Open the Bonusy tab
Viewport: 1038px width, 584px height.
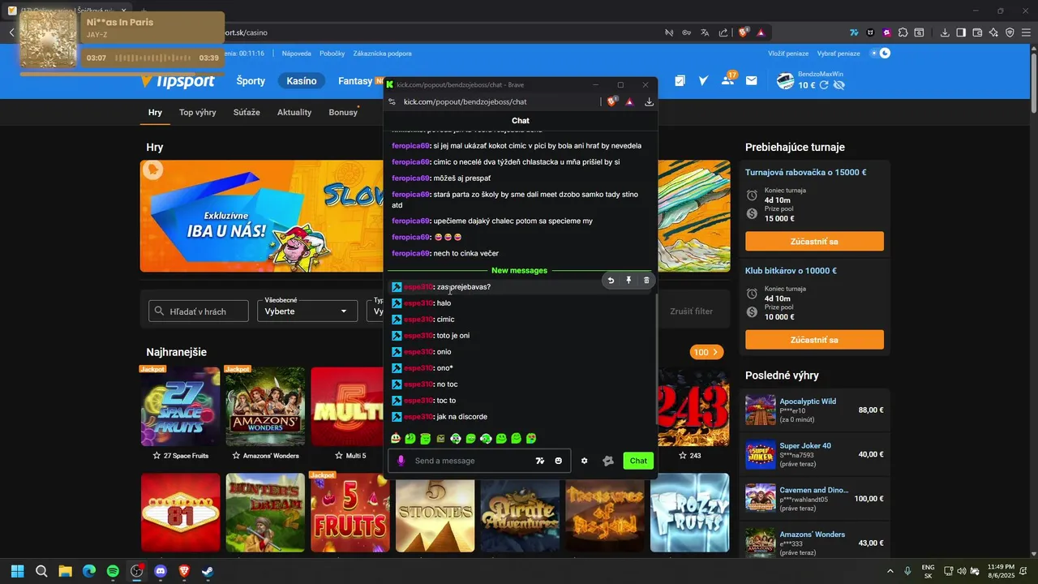click(343, 113)
